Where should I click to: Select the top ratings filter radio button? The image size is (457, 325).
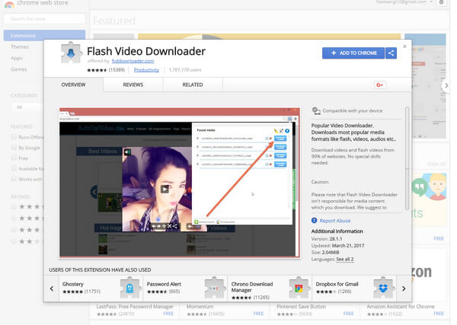[14, 207]
